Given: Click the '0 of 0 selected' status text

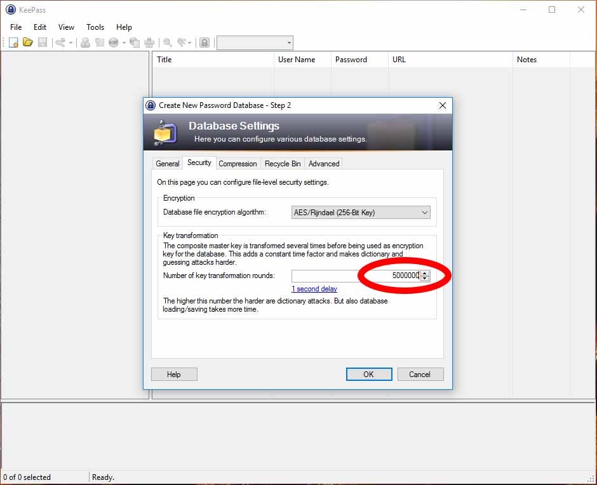Looking at the screenshot, I should pos(27,477).
